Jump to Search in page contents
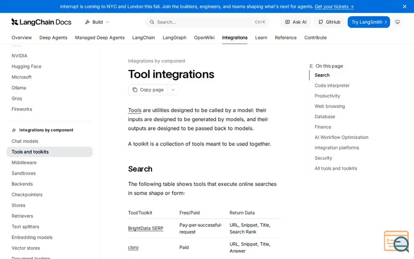The width and height of the screenshot is (414, 259). [322, 75]
